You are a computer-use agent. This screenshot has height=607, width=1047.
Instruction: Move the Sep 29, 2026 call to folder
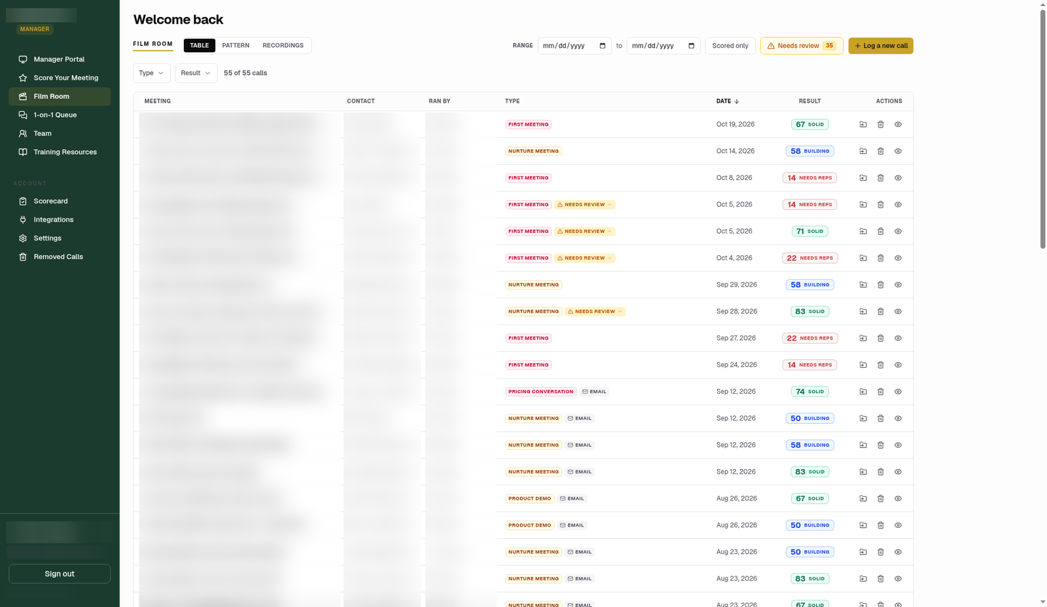[x=863, y=285]
